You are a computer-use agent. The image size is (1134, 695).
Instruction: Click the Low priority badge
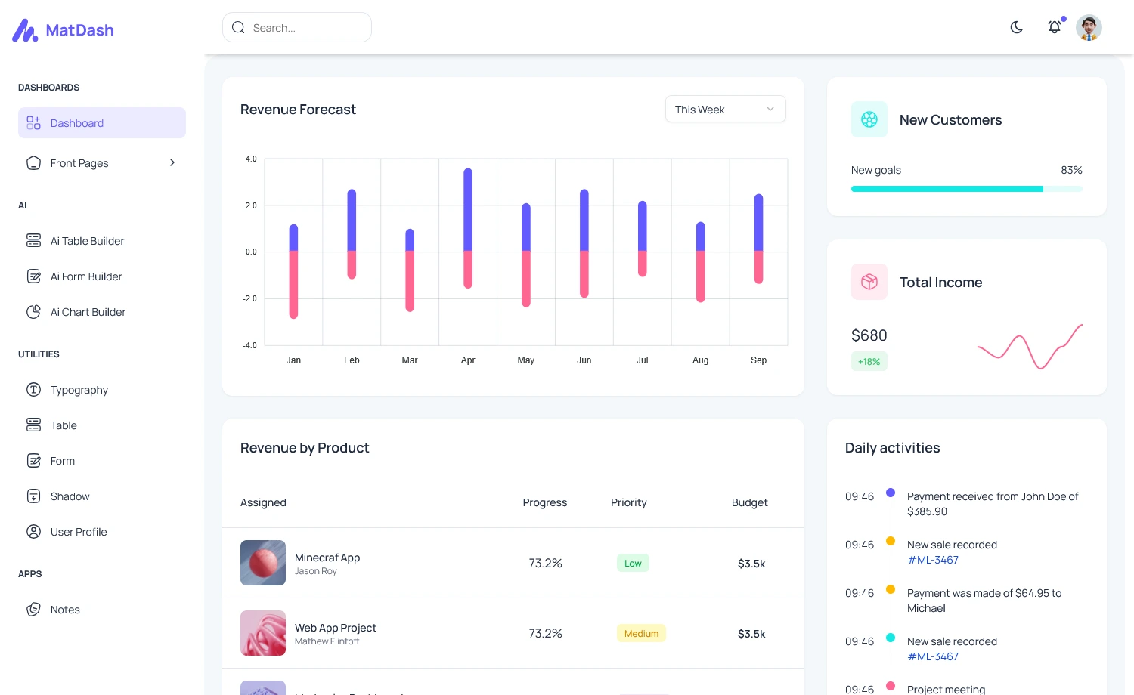633,563
